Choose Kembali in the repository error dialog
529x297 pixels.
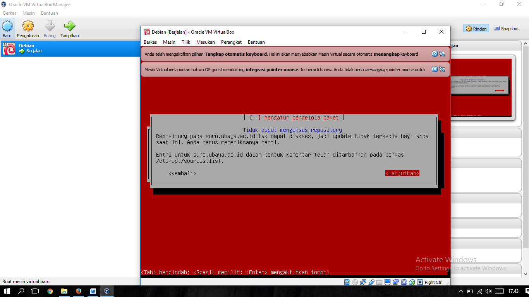182,173
